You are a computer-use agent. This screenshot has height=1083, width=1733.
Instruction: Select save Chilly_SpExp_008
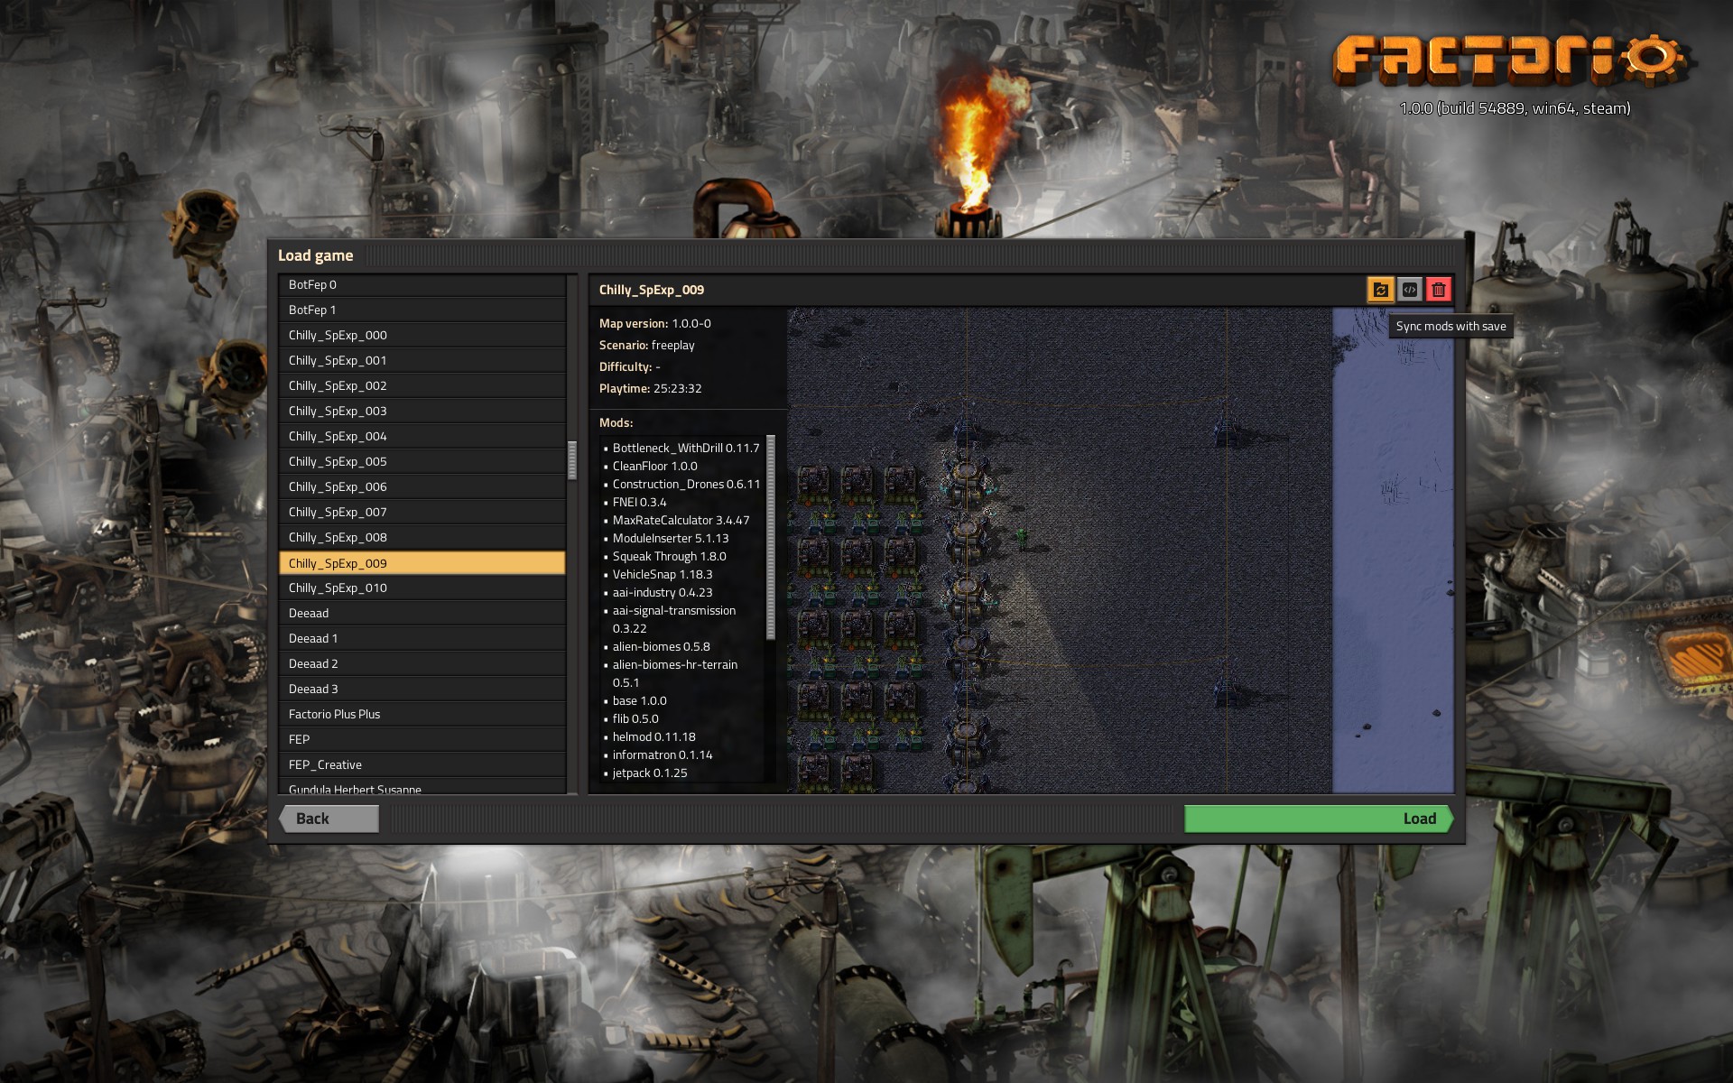pos(422,537)
